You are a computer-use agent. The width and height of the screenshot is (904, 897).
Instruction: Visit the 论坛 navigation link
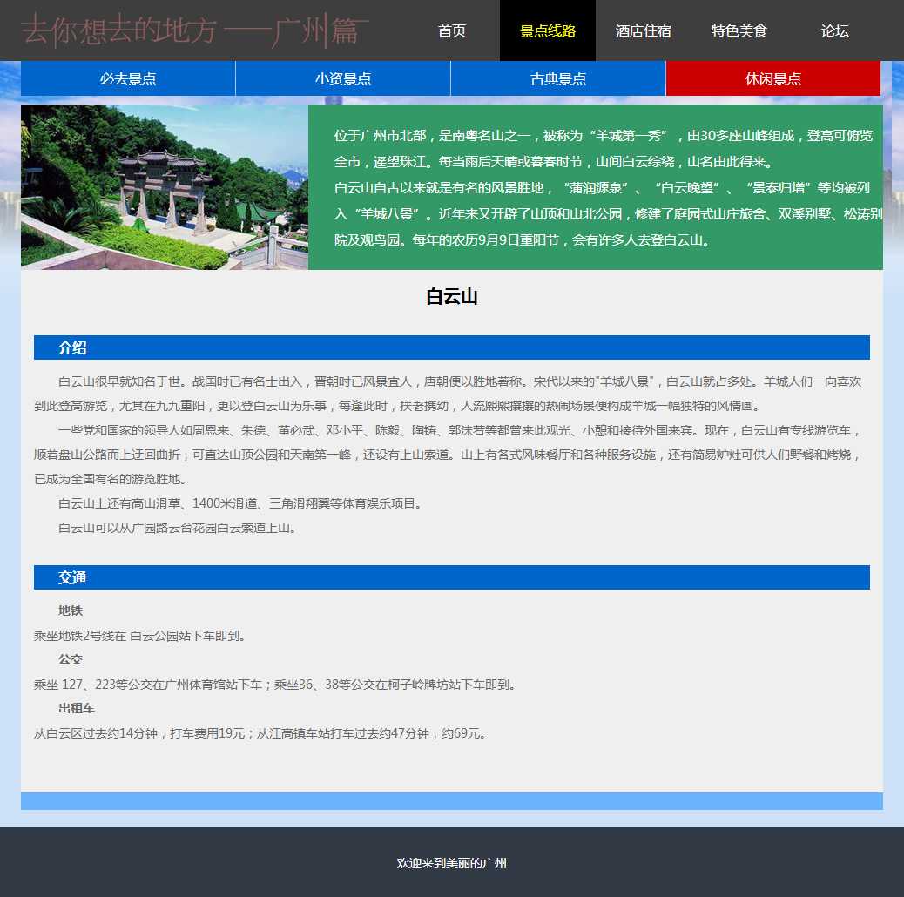click(x=835, y=30)
